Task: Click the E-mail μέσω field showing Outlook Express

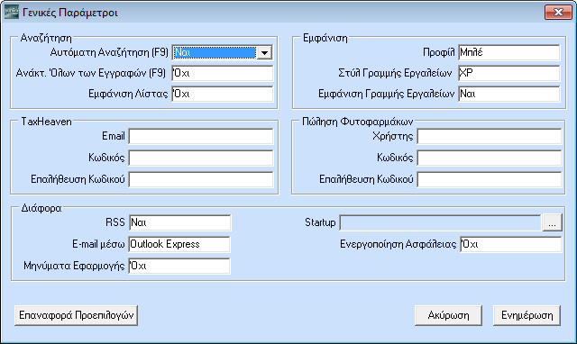Action: point(179,244)
